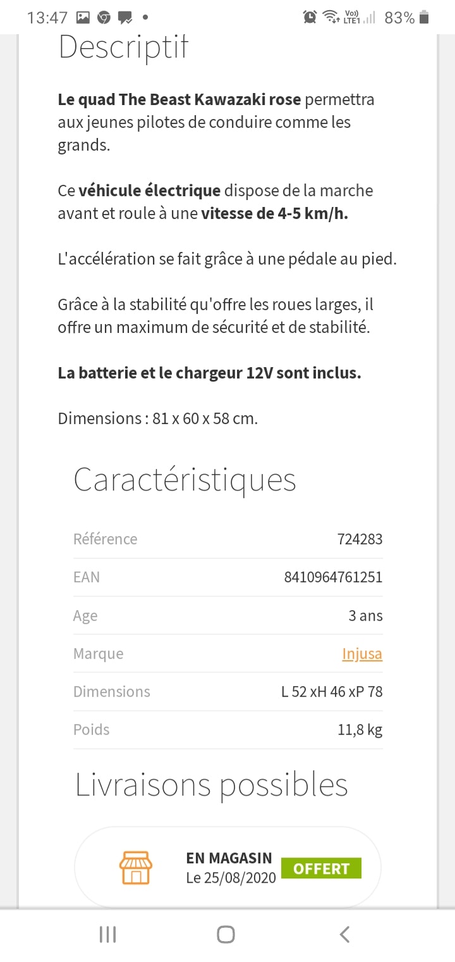Tap the Wi-Fi status icon
455x962 pixels.
click(x=330, y=17)
